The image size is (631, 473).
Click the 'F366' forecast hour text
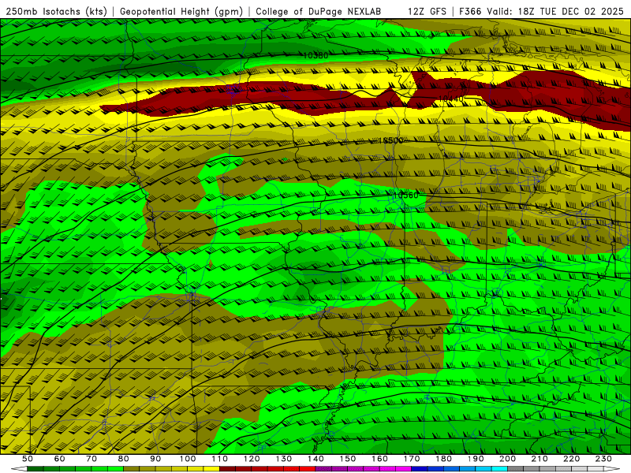click(470, 11)
